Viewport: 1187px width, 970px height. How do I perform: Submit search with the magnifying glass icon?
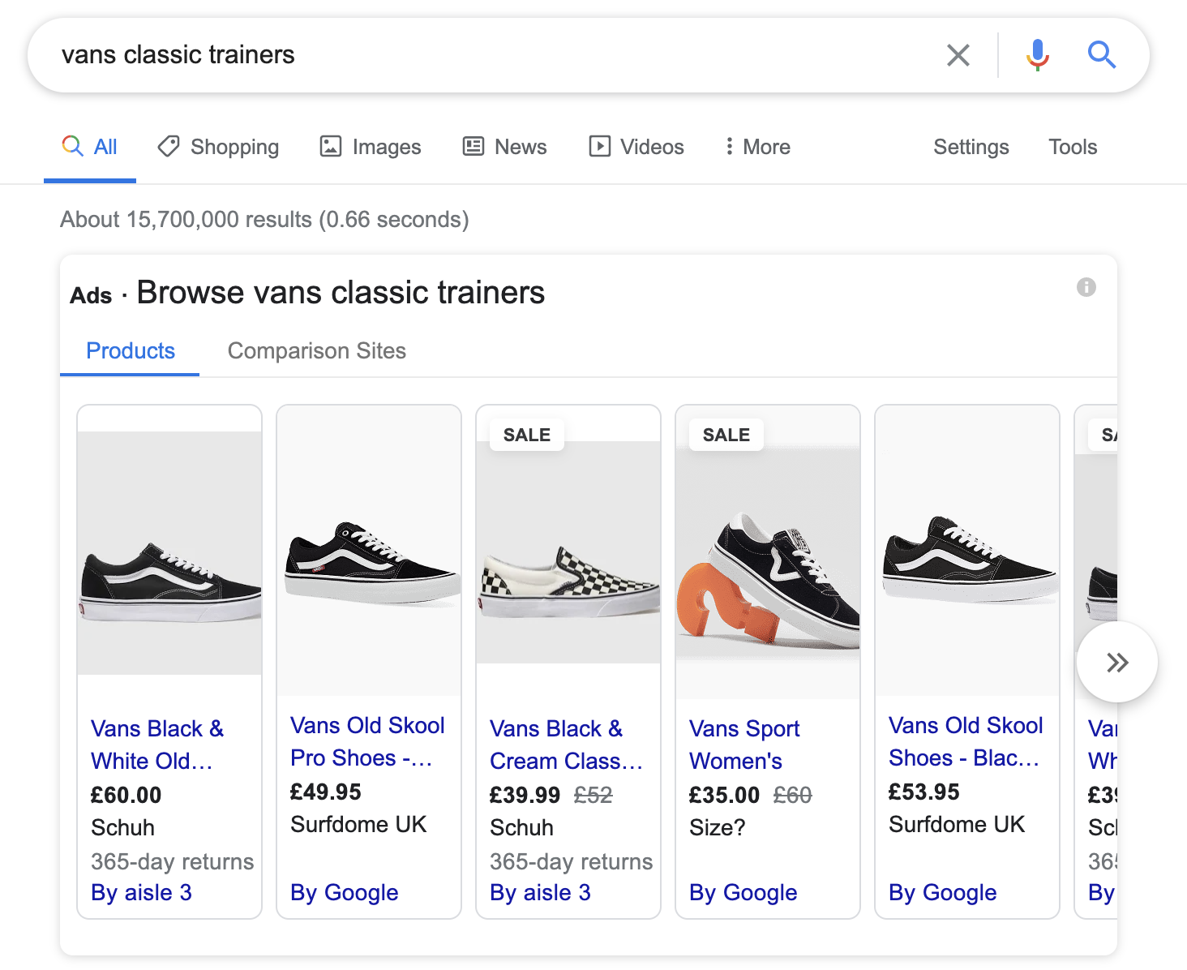click(1102, 55)
